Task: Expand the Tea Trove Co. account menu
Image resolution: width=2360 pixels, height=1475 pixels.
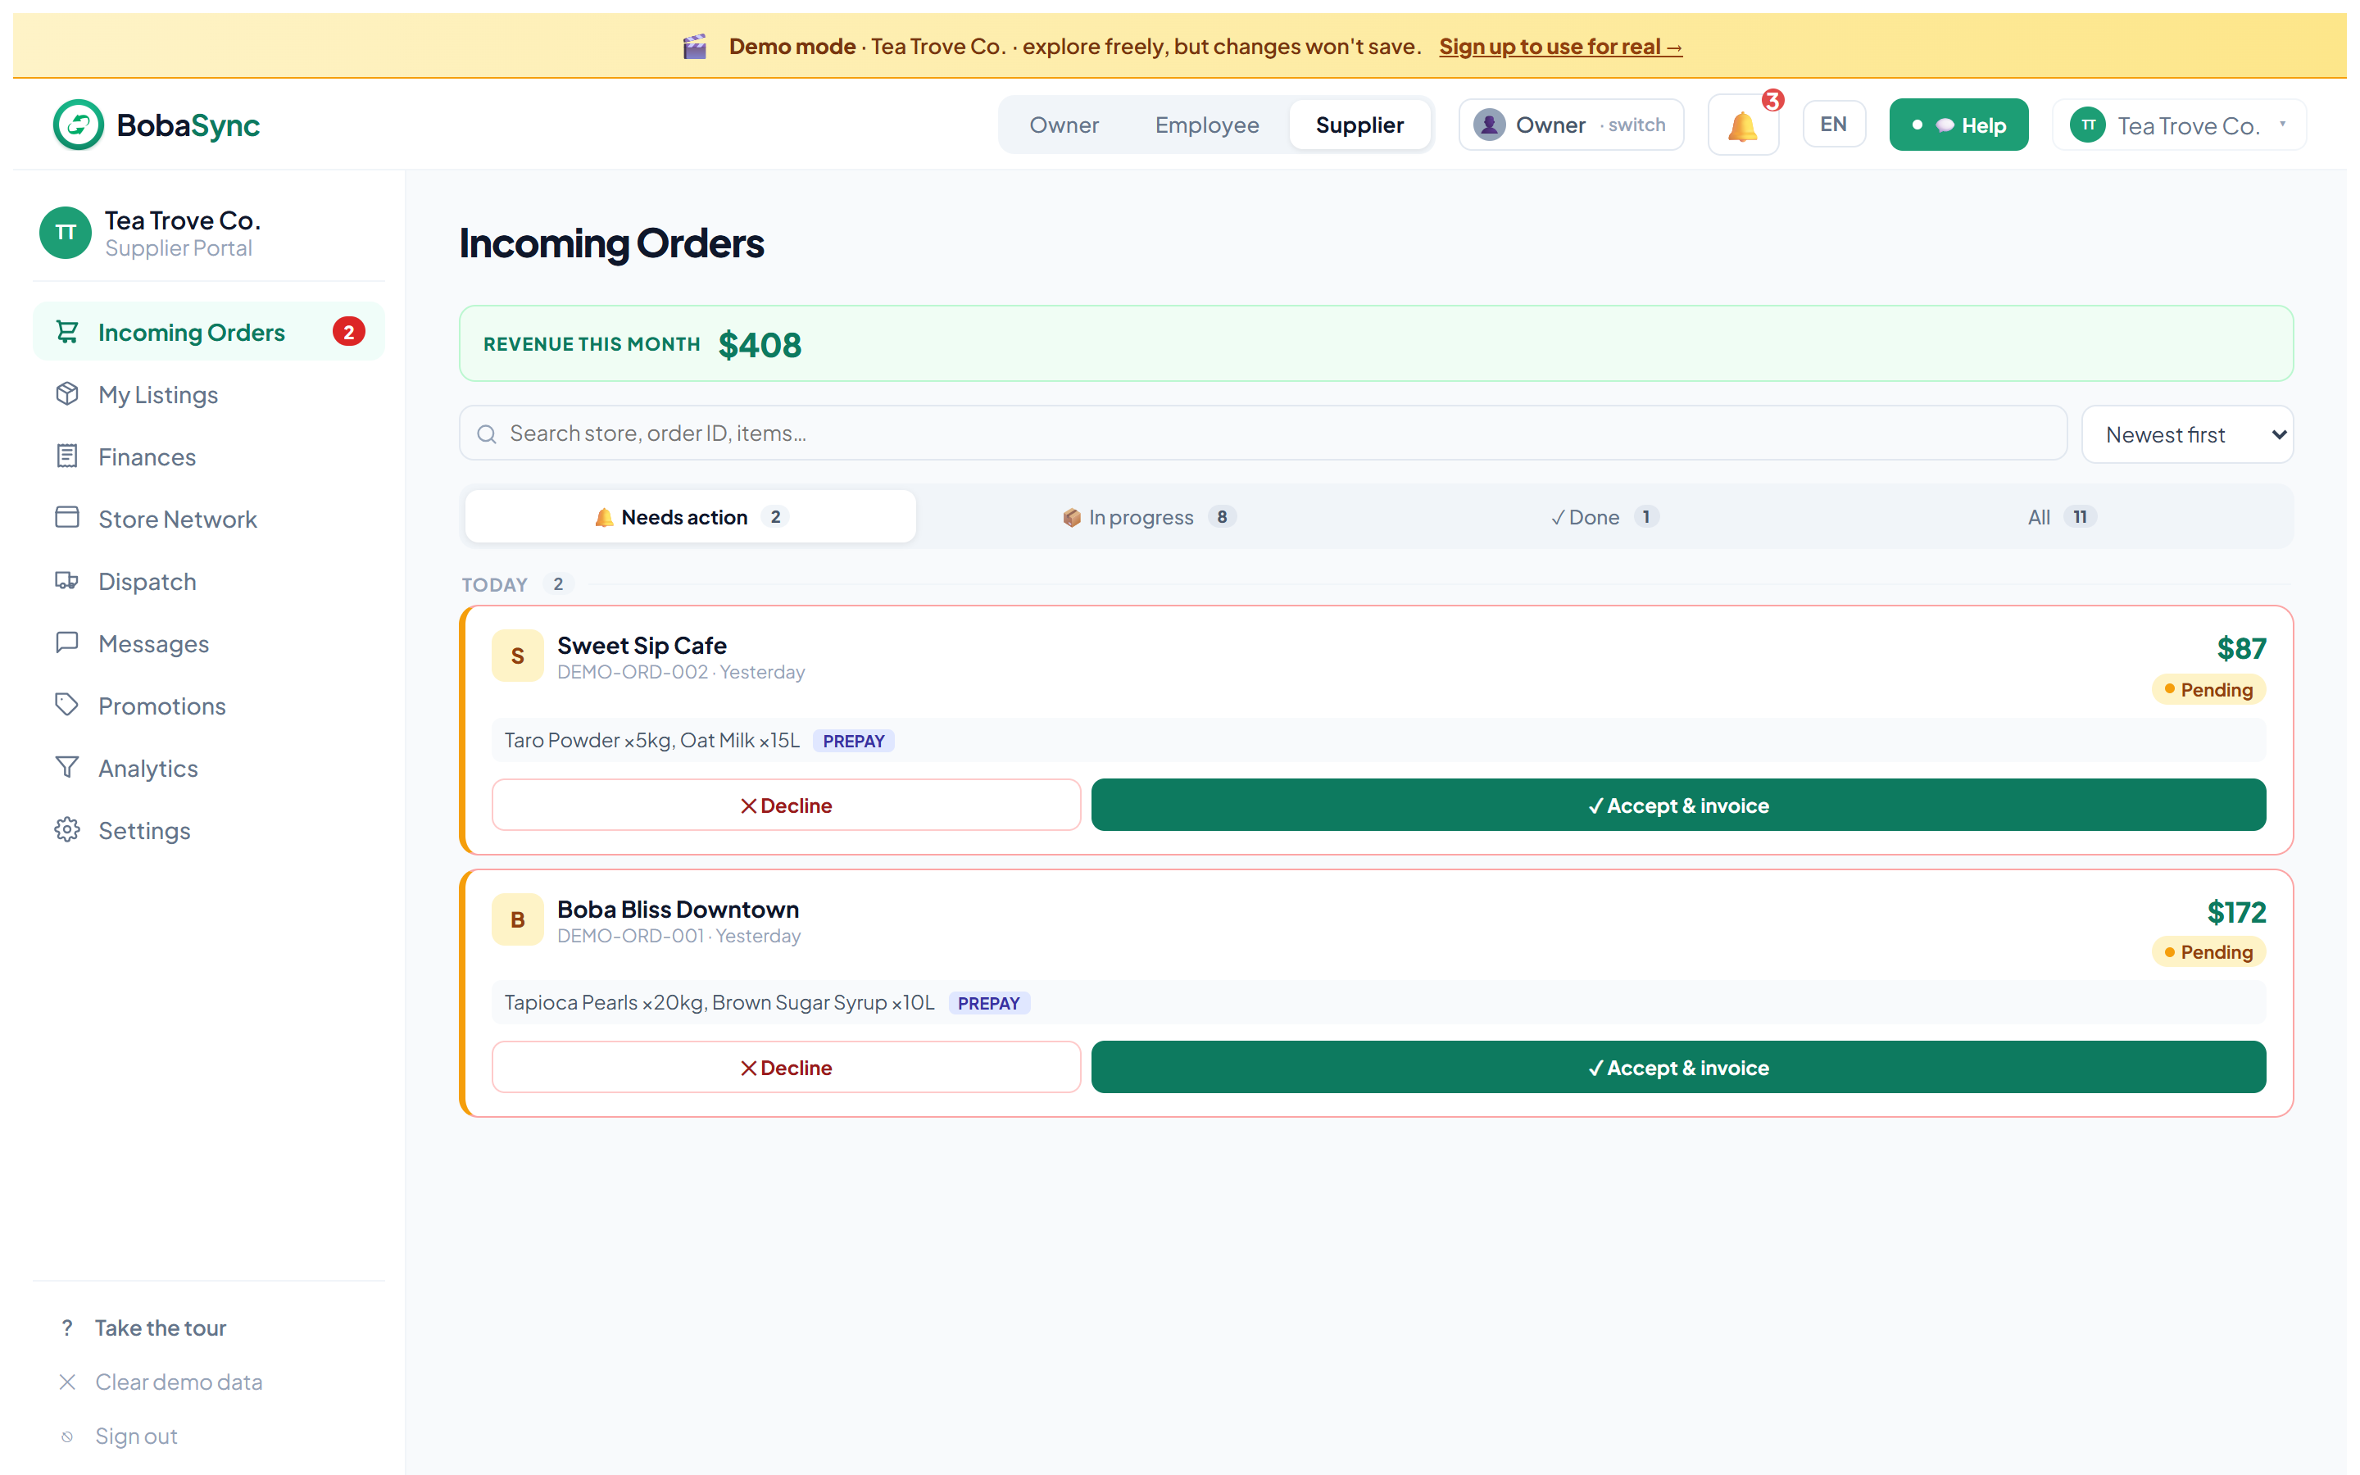Action: coord(2180,125)
